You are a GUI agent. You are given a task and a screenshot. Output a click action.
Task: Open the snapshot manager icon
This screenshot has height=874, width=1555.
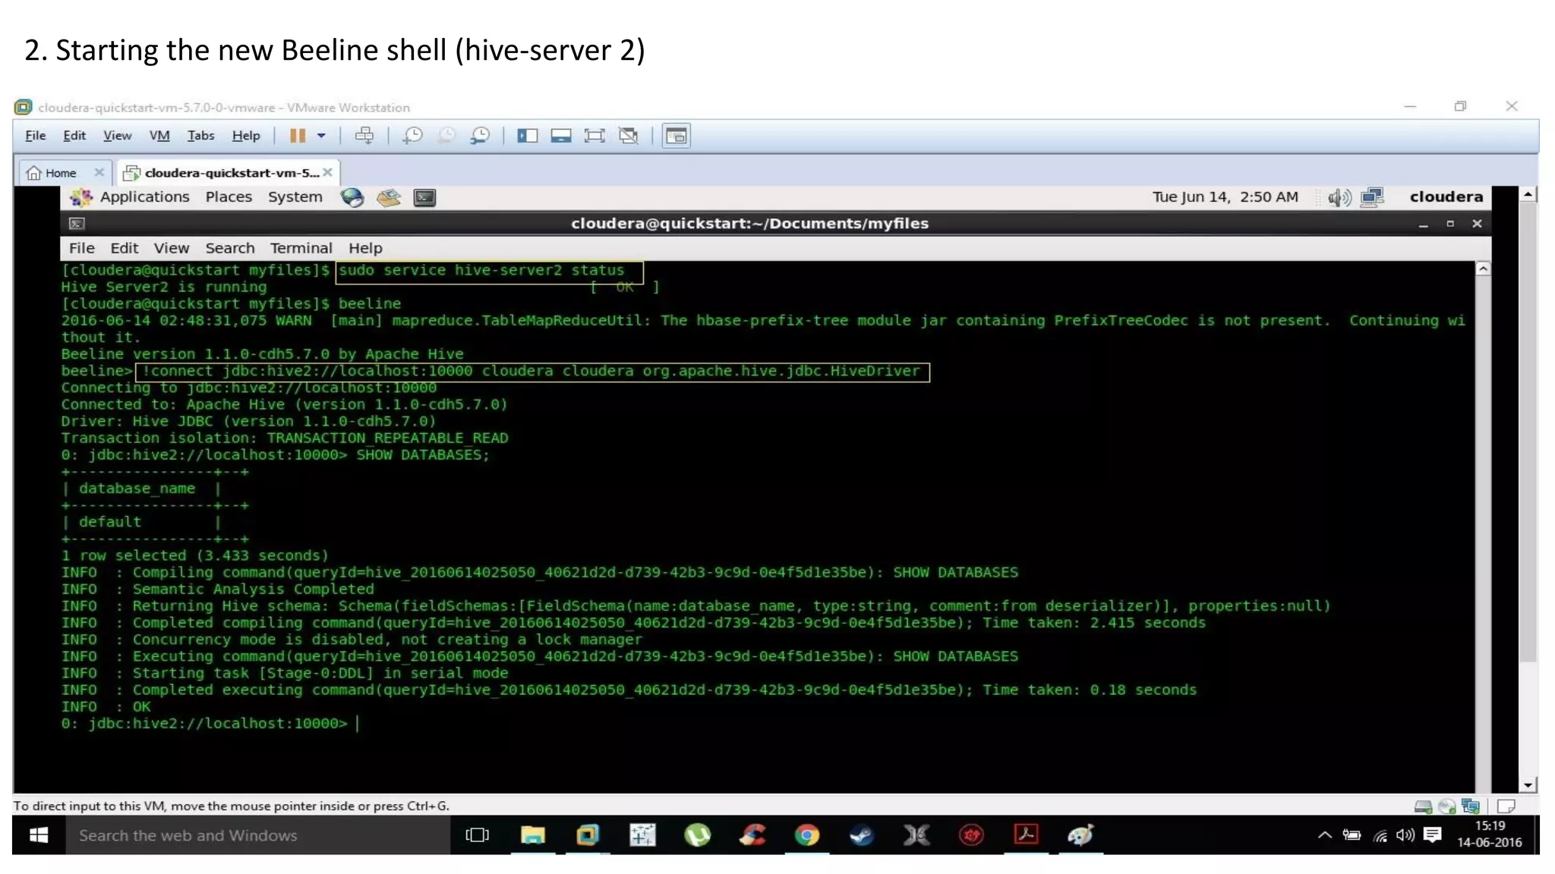(480, 136)
